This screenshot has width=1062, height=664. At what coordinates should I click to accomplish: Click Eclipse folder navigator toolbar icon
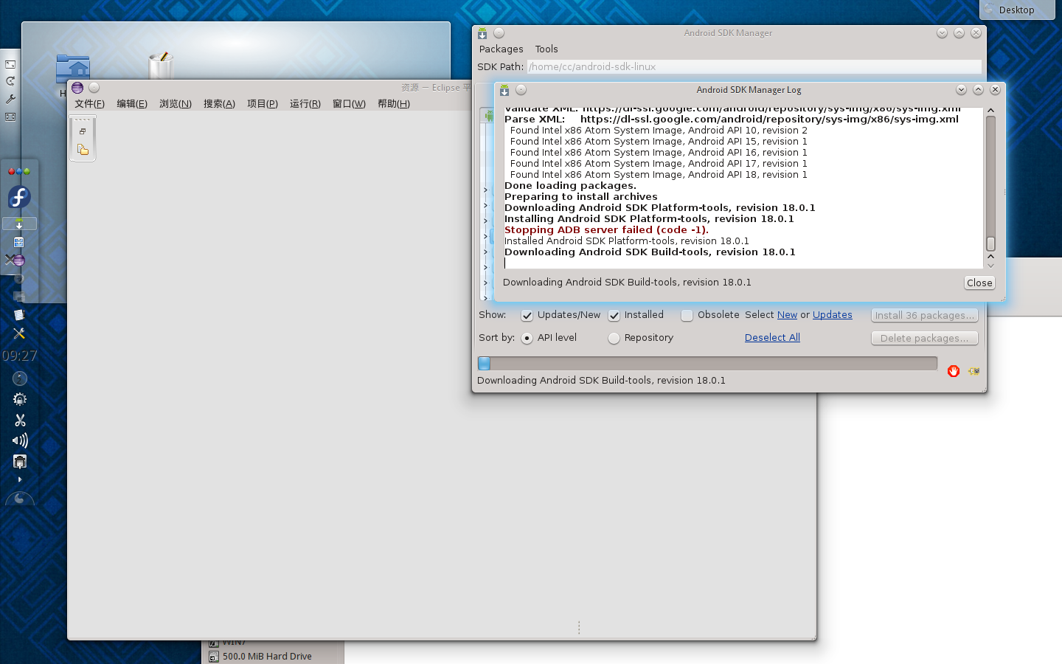pos(83,150)
